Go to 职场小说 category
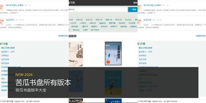The image size is (206, 103). pyautogui.click(x=118, y=20)
